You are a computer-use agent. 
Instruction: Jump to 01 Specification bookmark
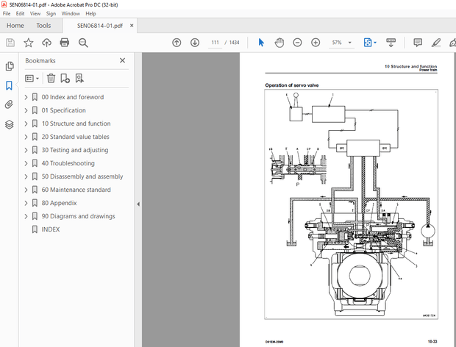point(63,110)
